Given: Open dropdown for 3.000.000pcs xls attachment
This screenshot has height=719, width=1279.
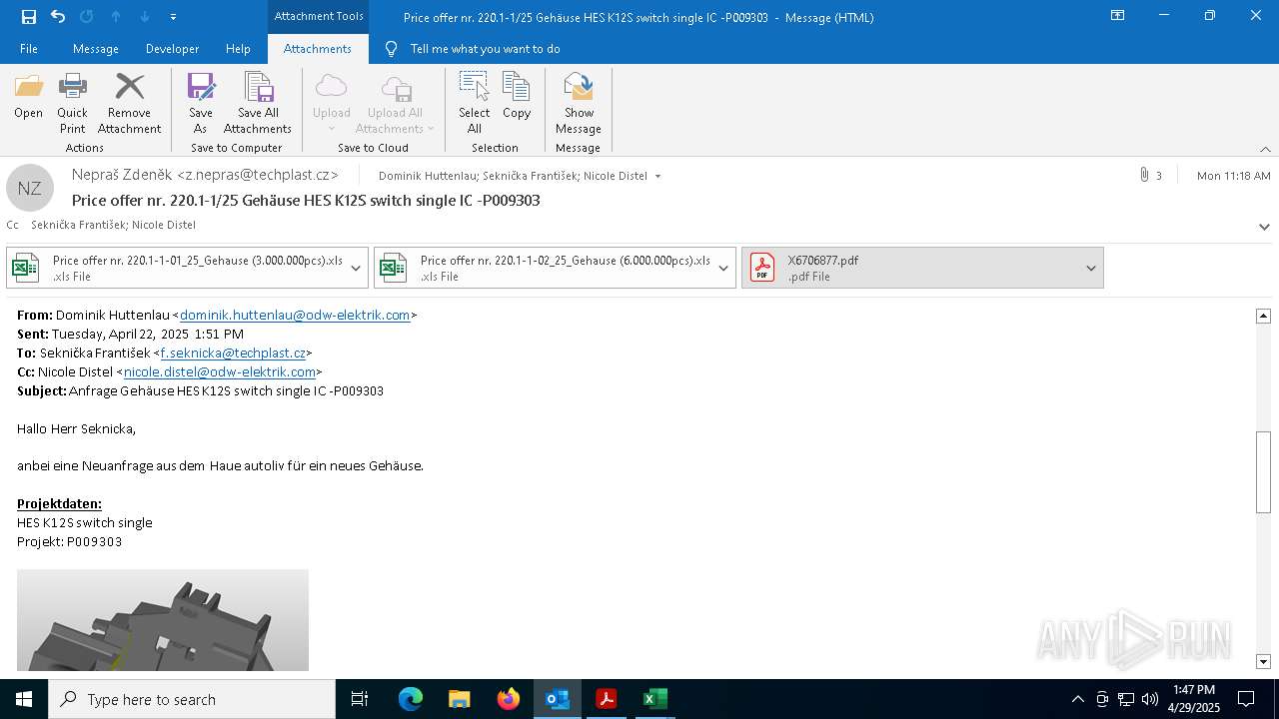Looking at the screenshot, I should pyautogui.click(x=356, y=268).
